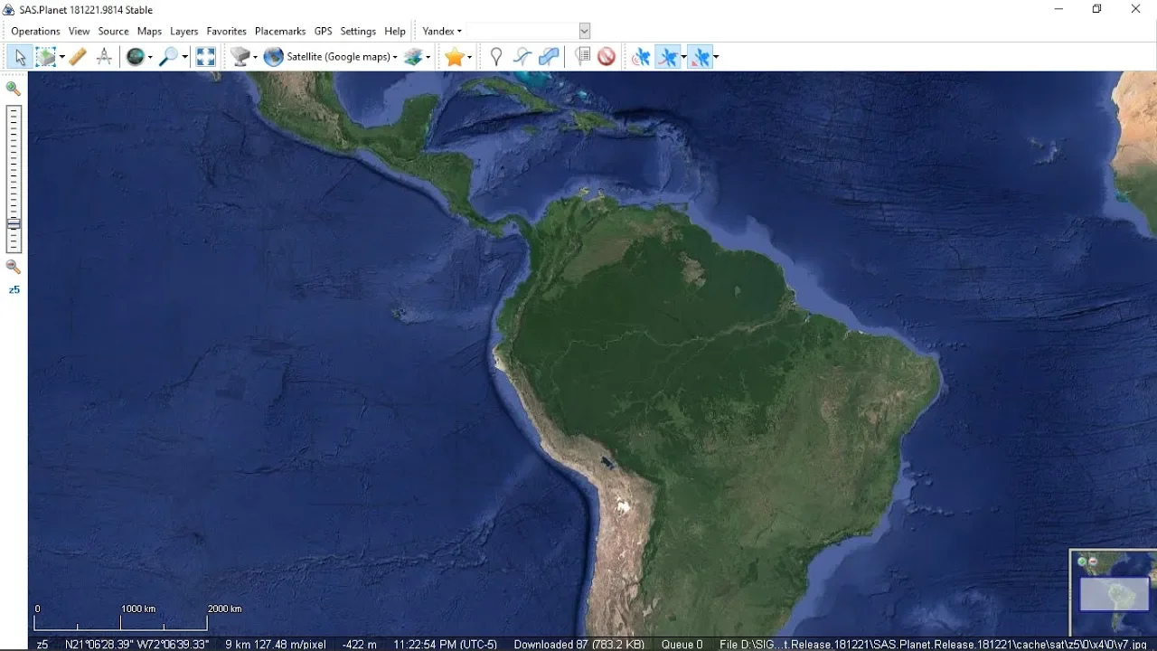Viewport: 1157px width, 651px height.
Task: Expand the search field history arrow
Action: [x=585, y=31]
